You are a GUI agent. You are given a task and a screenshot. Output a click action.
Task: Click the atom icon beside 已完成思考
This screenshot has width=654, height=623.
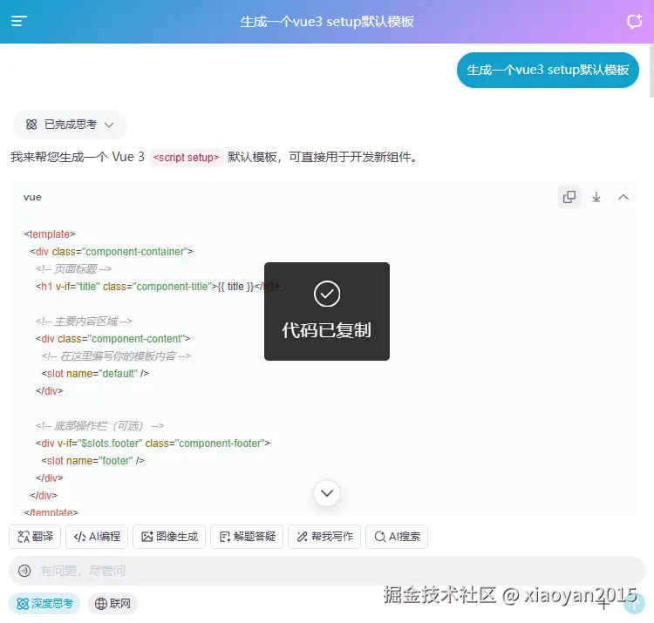[x=31, y=125]
